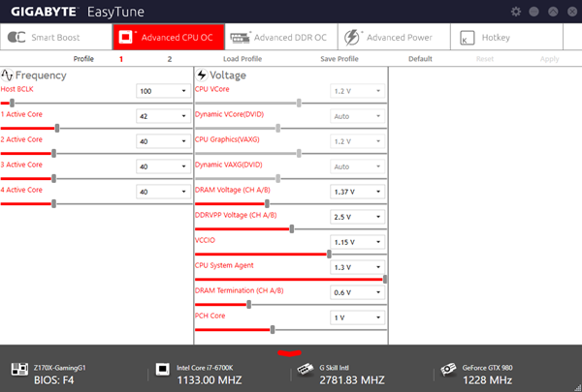
Task: Open the settings gear icon
Action: point(516,12)
